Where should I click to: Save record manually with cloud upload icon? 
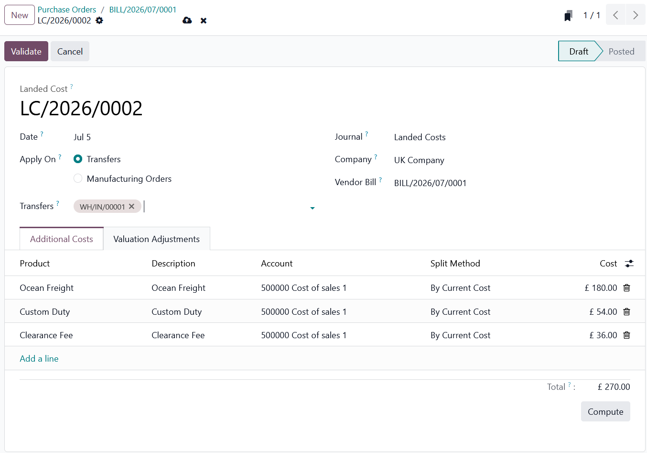click(x=187, y=21)
